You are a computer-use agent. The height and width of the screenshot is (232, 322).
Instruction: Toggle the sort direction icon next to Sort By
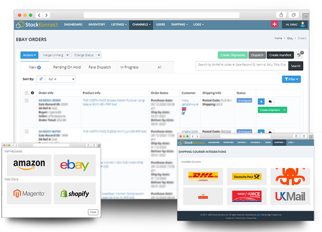(x=41, y=79)
